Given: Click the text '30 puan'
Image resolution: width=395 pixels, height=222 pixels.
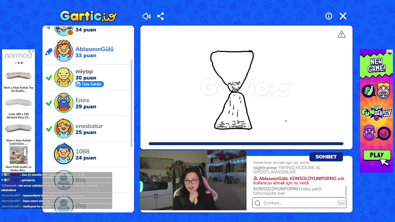Looking at the screenshot, I should 85,78.
